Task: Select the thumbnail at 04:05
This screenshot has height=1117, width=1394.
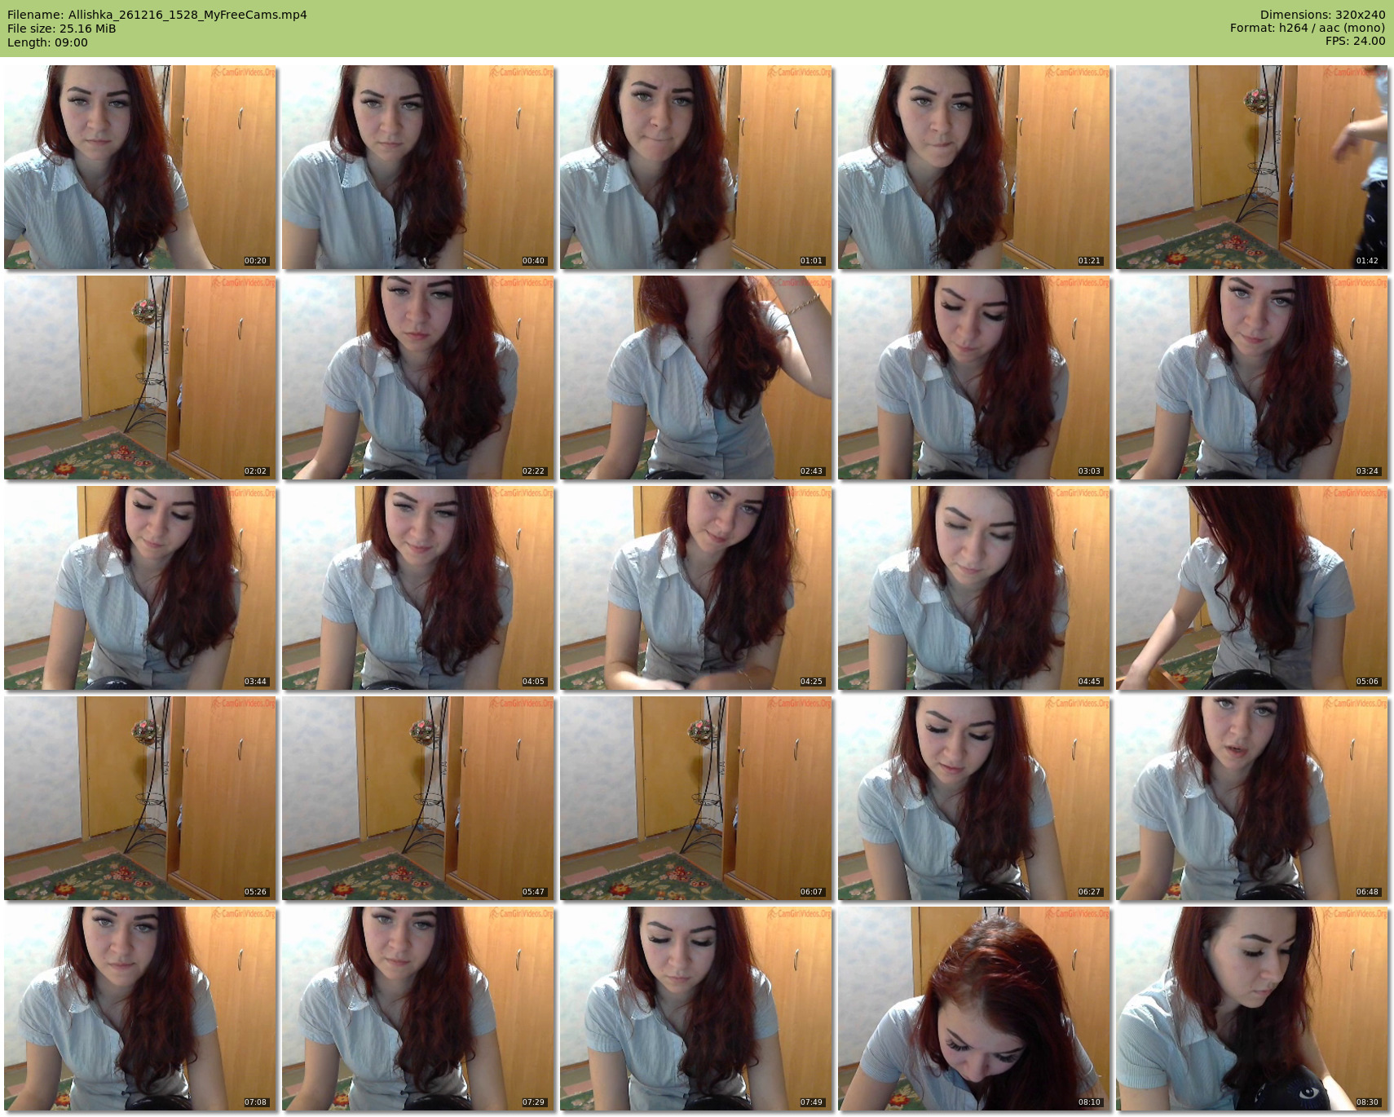Action: pos(418,588)
